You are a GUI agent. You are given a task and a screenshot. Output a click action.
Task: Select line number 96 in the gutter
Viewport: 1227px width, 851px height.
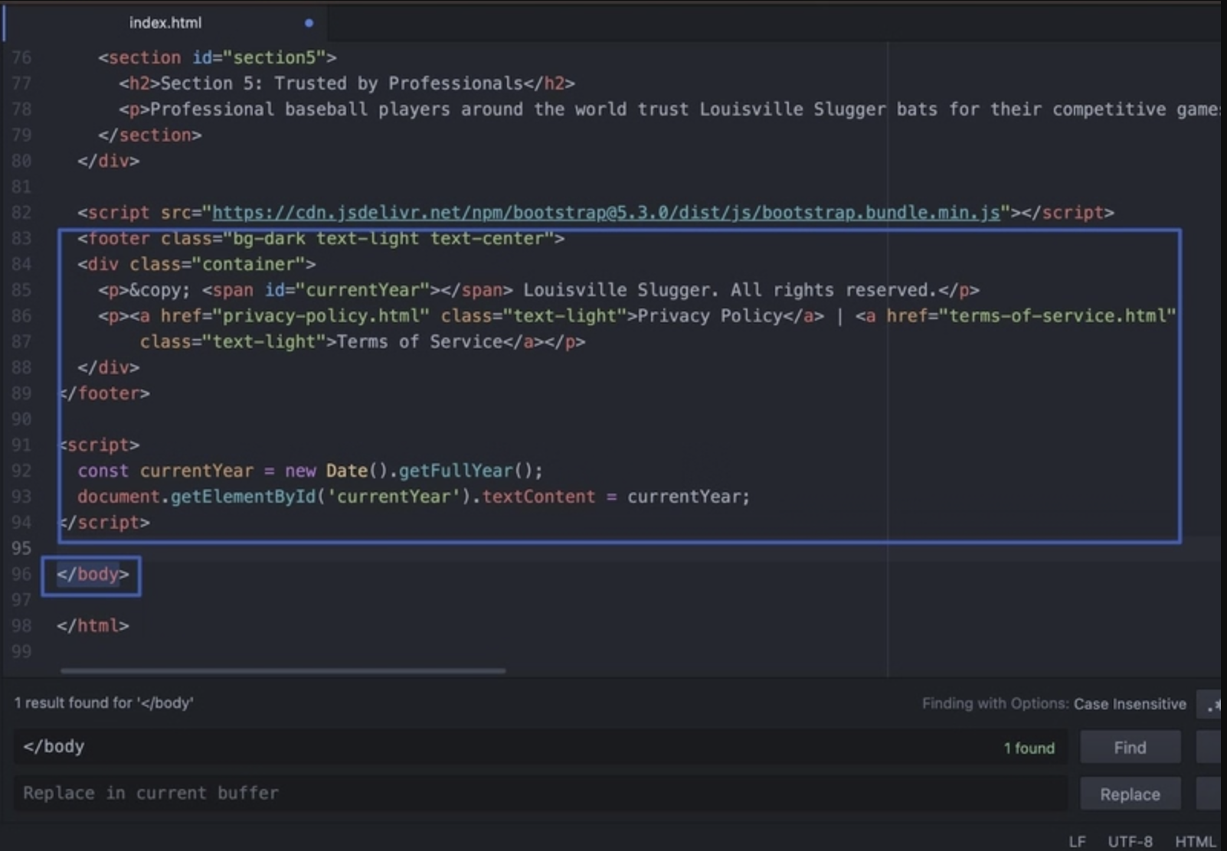coord(21,574)
